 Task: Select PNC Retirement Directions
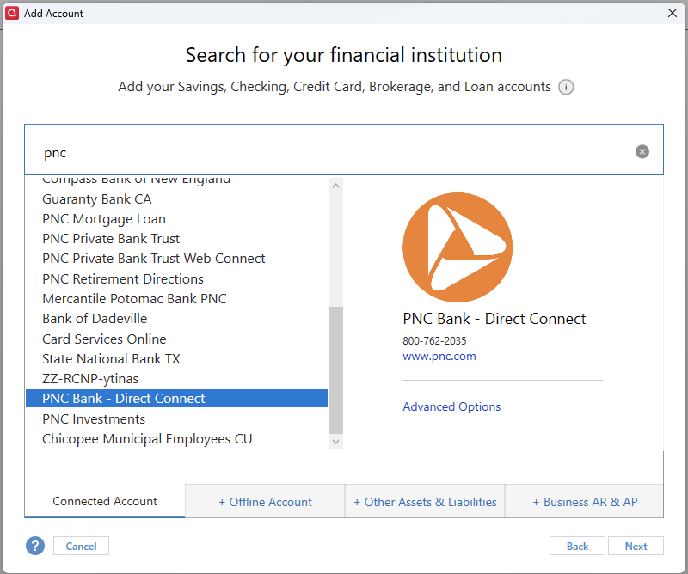(123, 279)
